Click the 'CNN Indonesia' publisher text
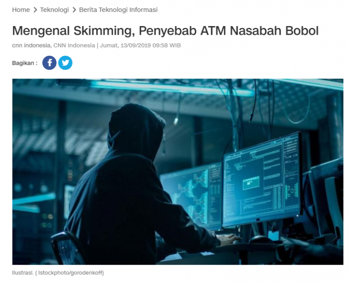 tap(74, 45)
